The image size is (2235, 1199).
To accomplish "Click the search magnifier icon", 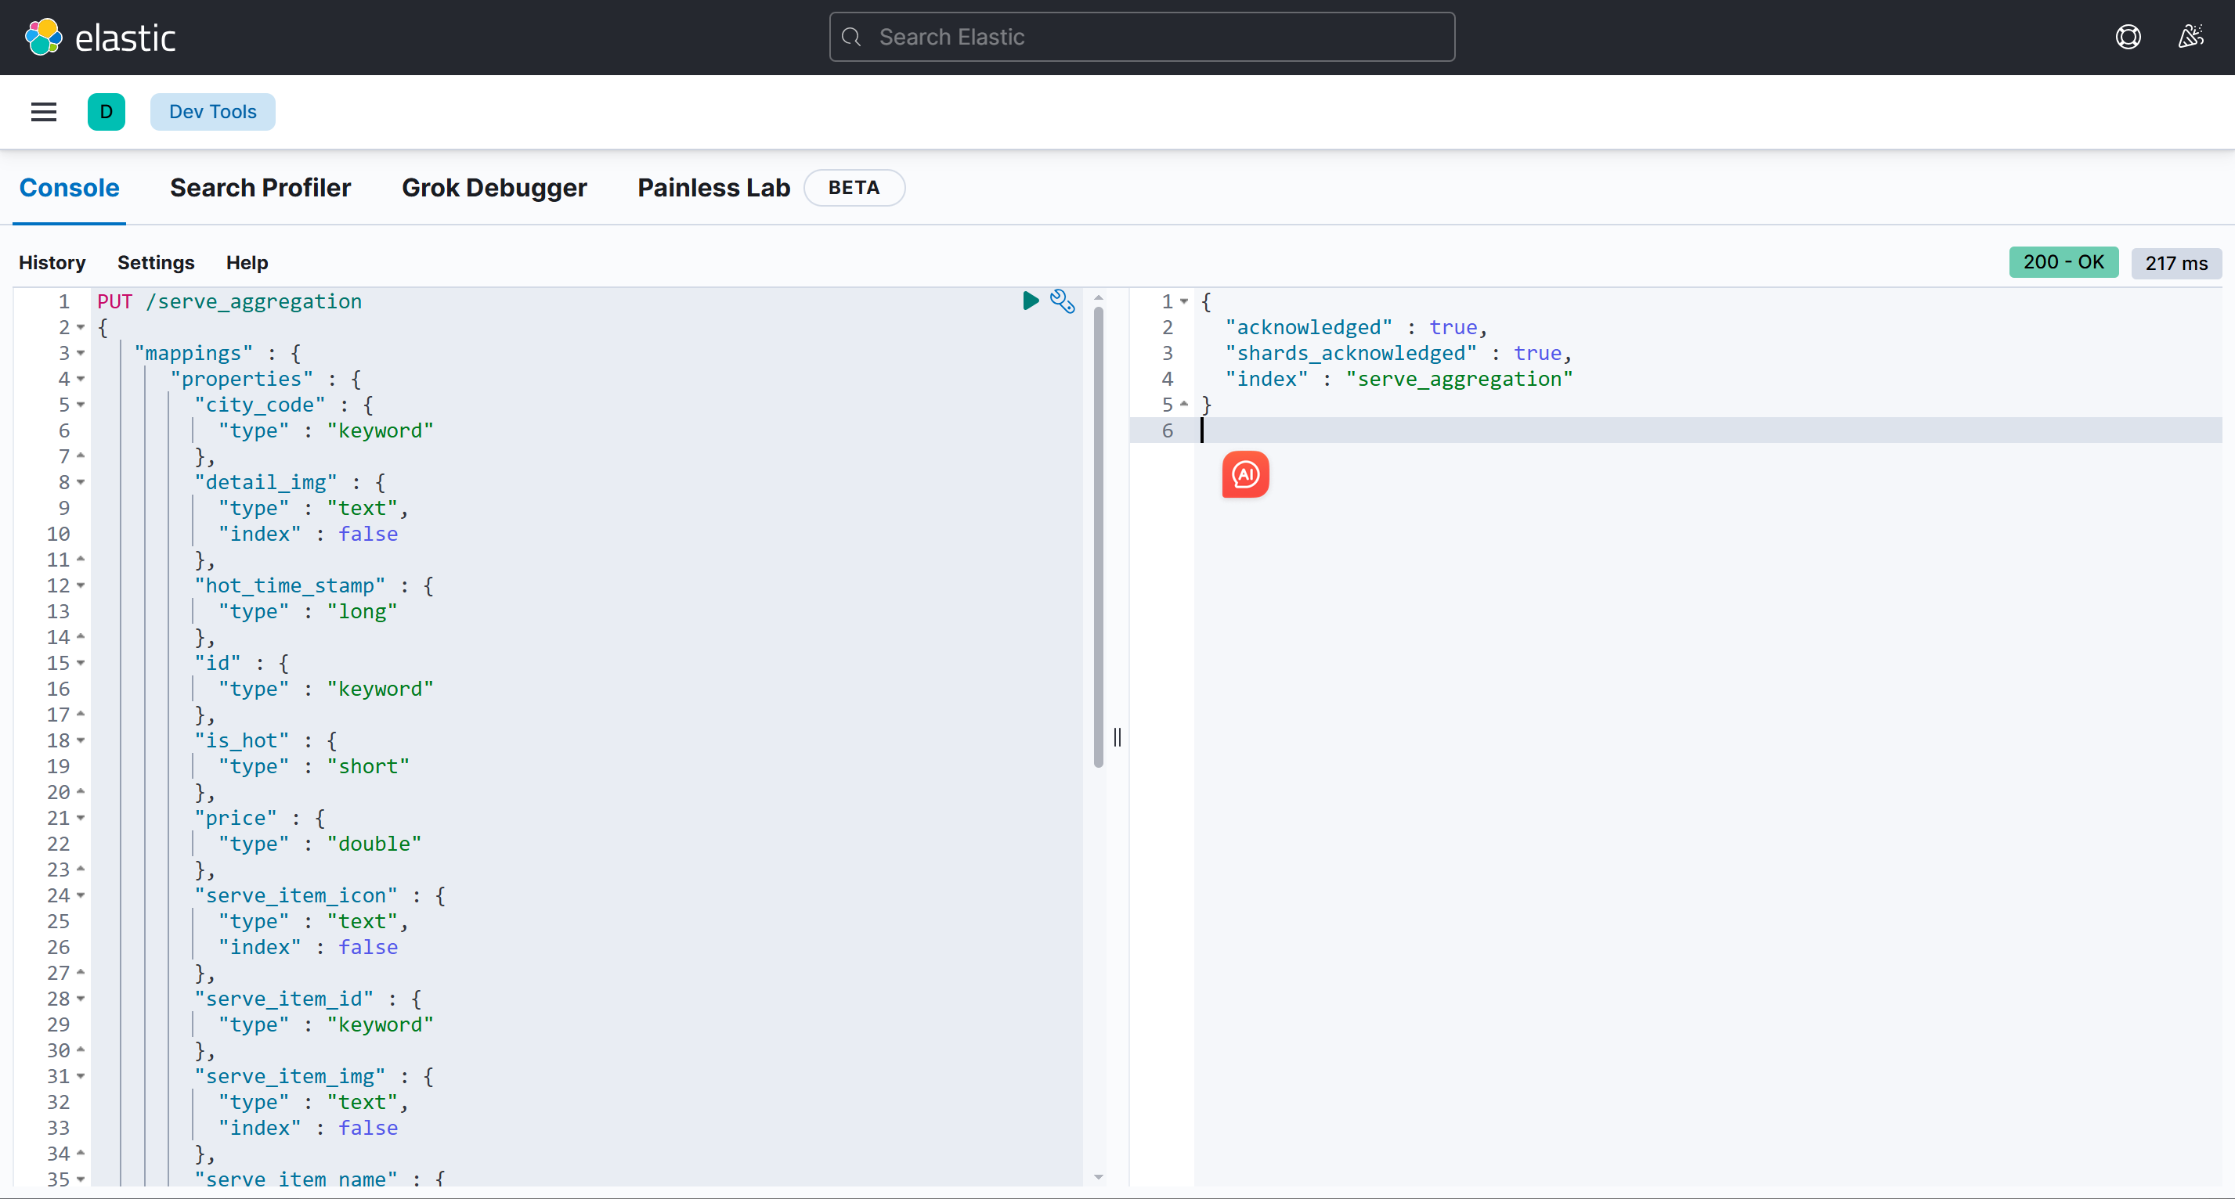I will [x=851, y=38].
